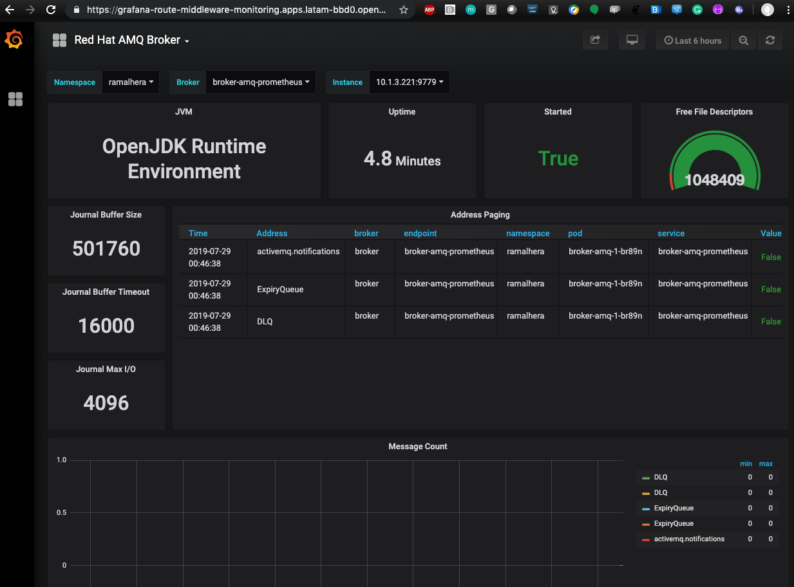Click the browser forward arrow

tap(30, 10)
